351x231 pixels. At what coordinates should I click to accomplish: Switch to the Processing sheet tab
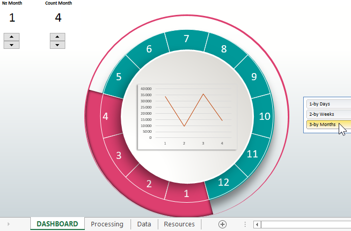coord(107,224)
